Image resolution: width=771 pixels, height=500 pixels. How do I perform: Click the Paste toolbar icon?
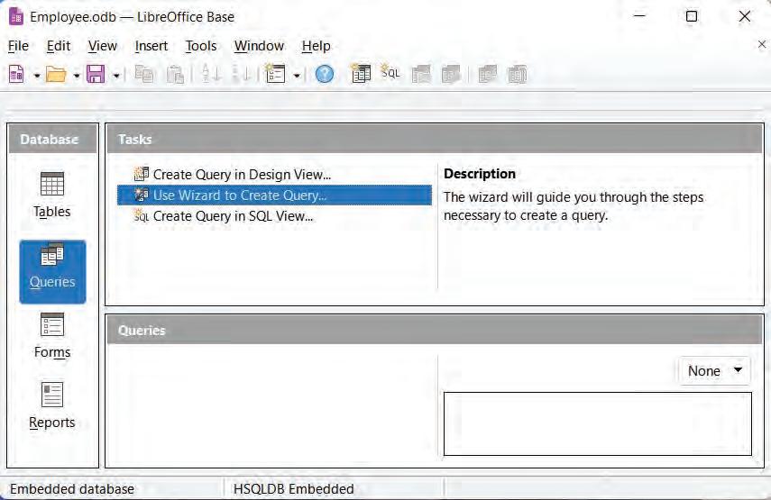175,75
